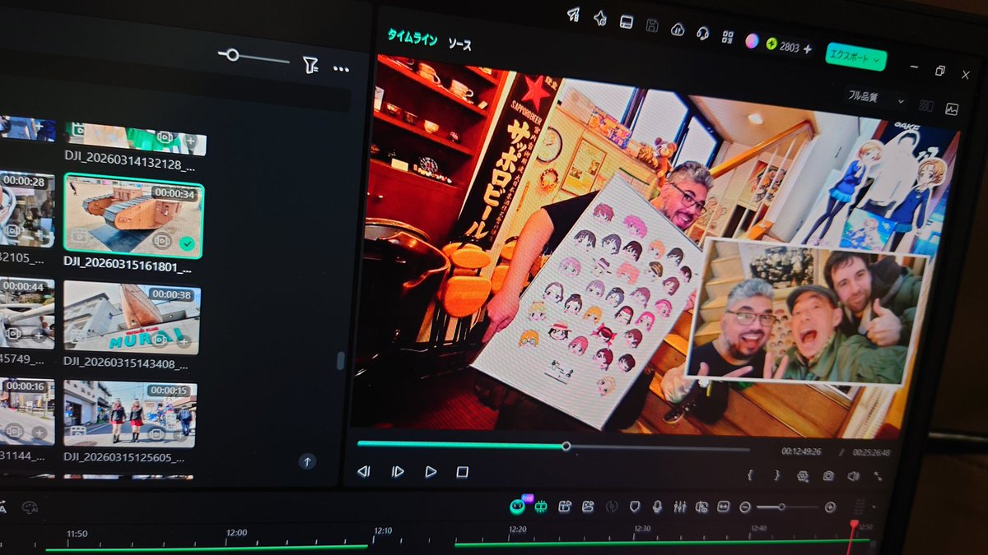Click the timeline track-view grid icon
Screen dimensions: 988x555
[860, 508]
